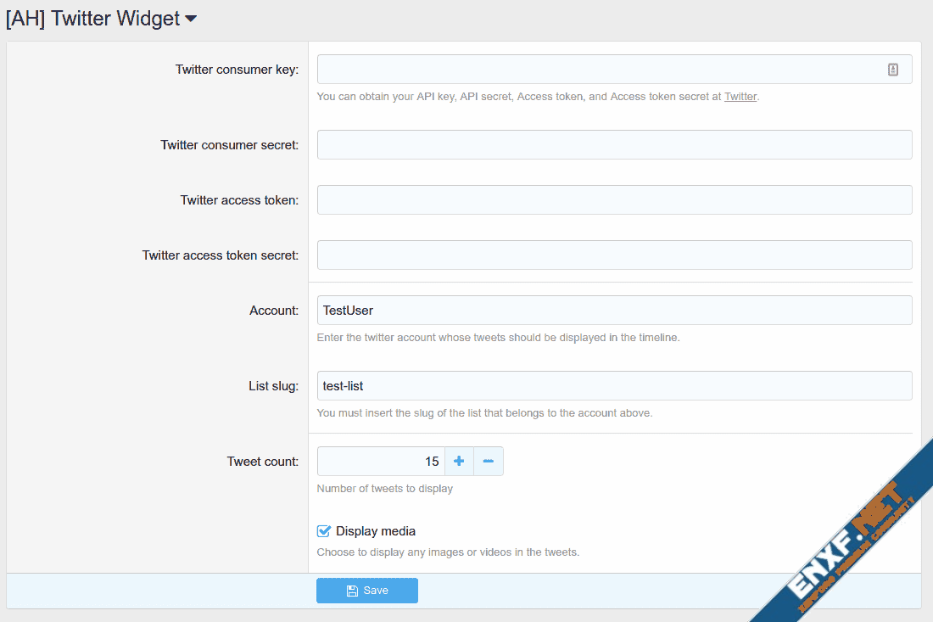Viewport: 933px width, 622px height.
Task: Click the [AH] Twitter Widget heading text
Action: [93, 19]
